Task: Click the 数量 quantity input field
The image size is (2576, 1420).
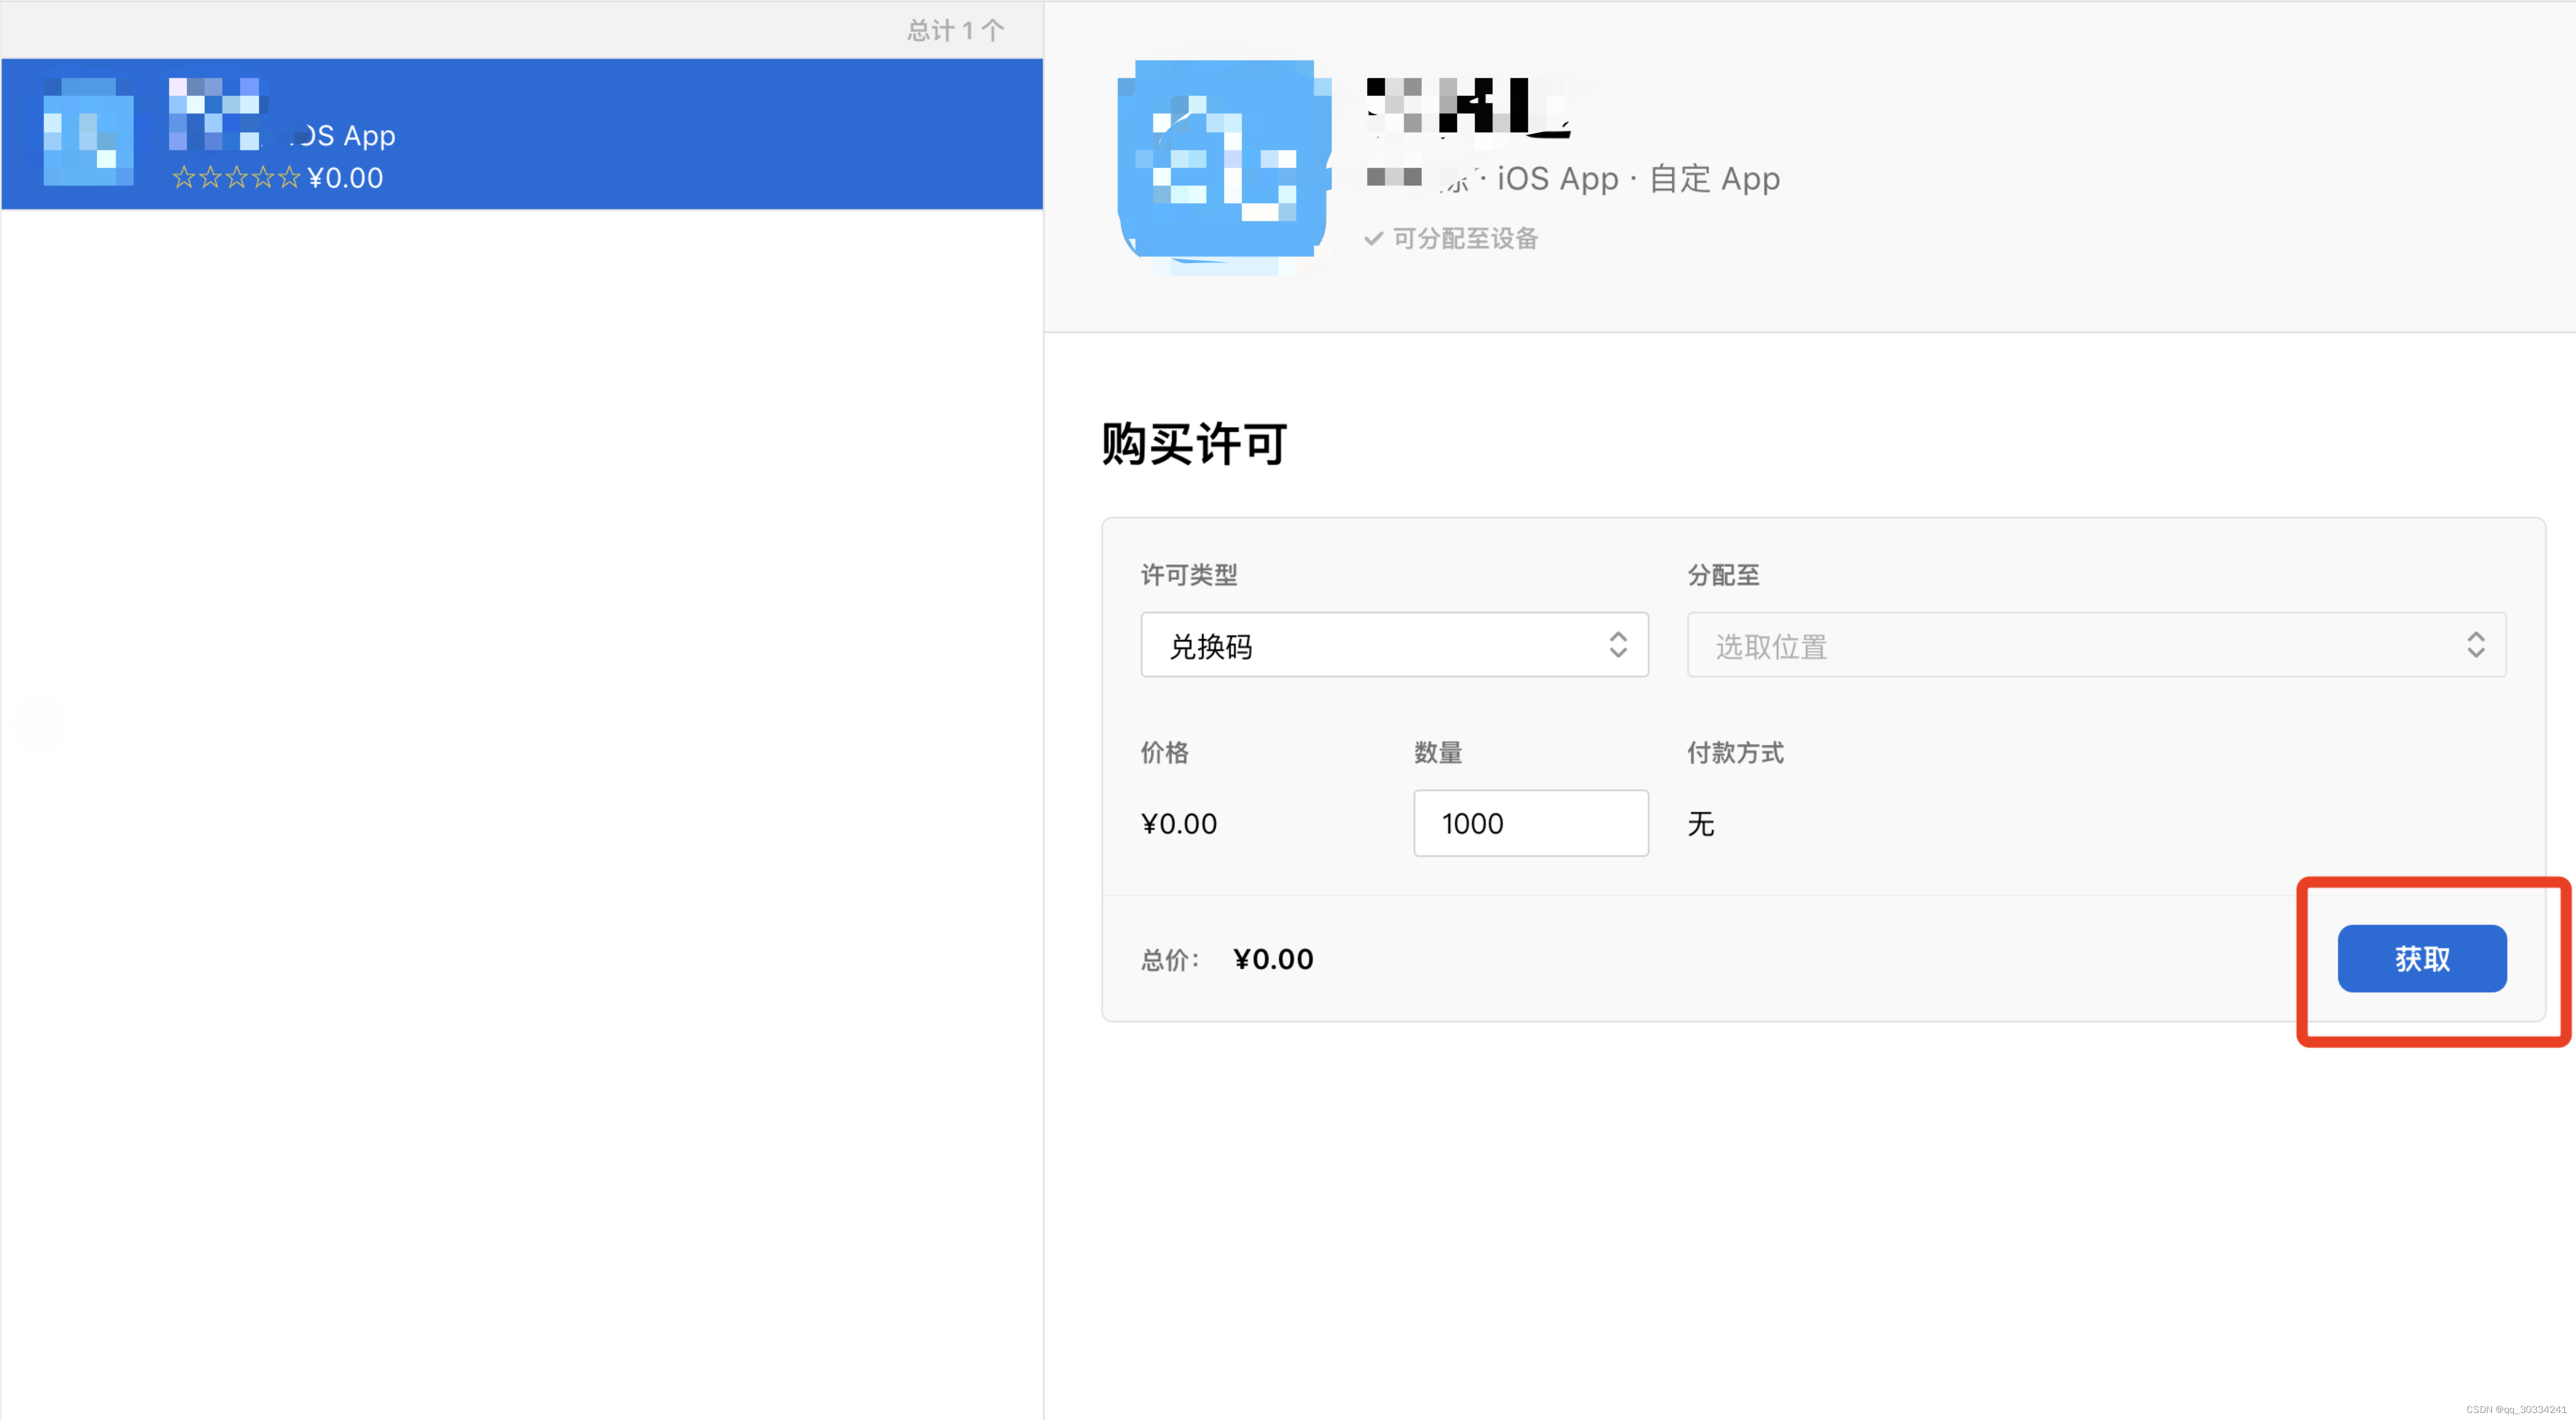Action: (x=1530, y=823)
